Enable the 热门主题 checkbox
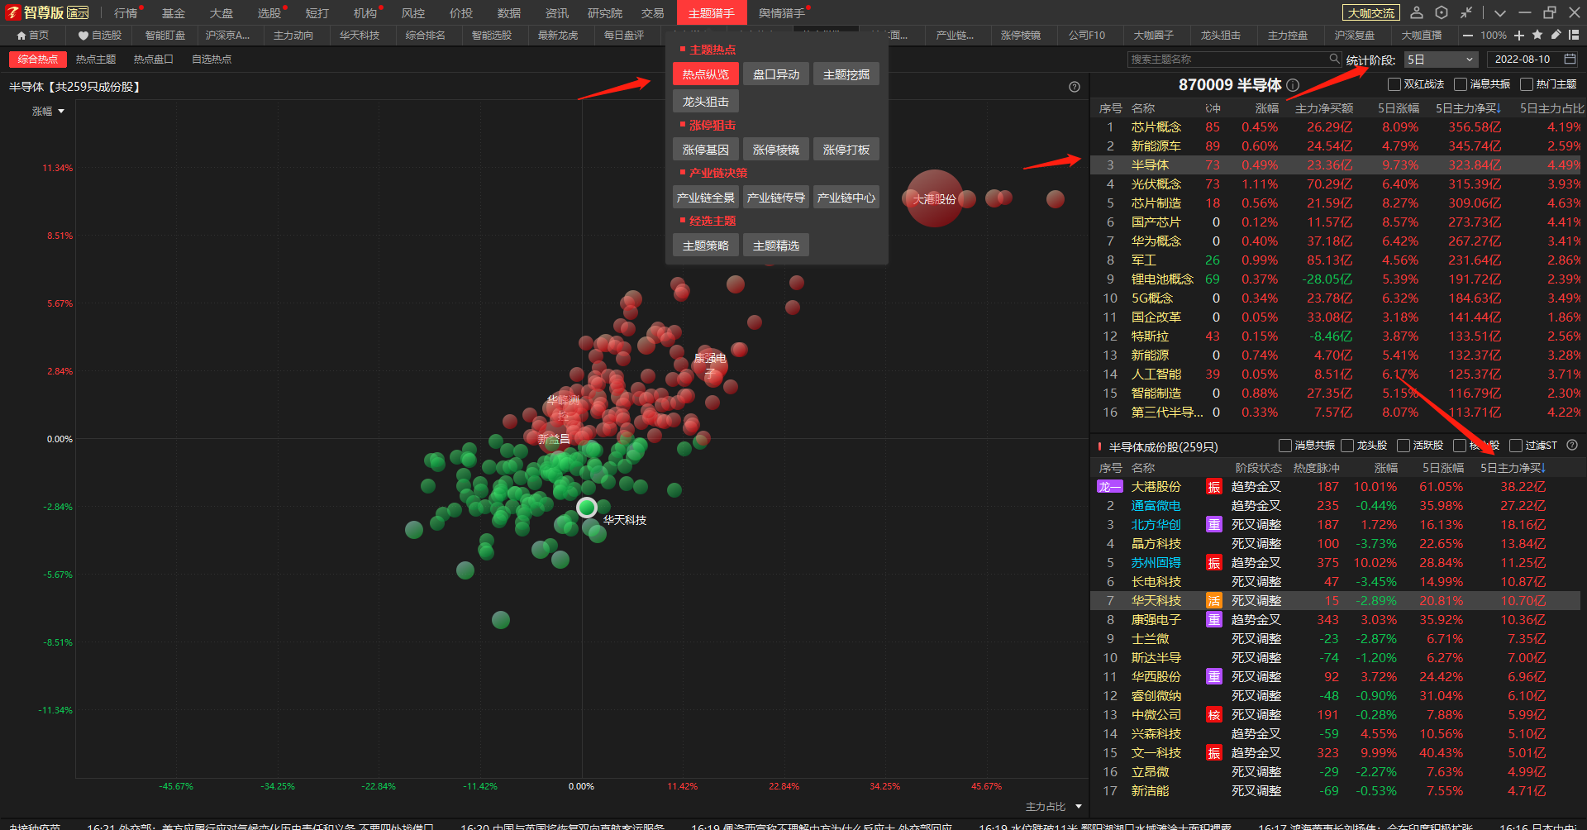The height and width of the screenshot is (830, 1587). point(1526,84)
